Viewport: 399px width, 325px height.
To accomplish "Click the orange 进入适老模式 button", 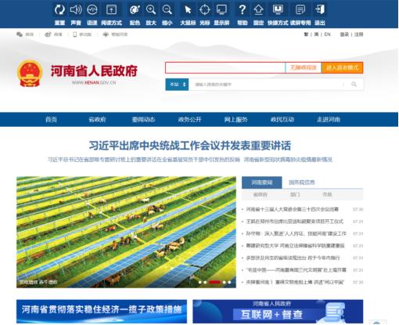I will [342, 67].
